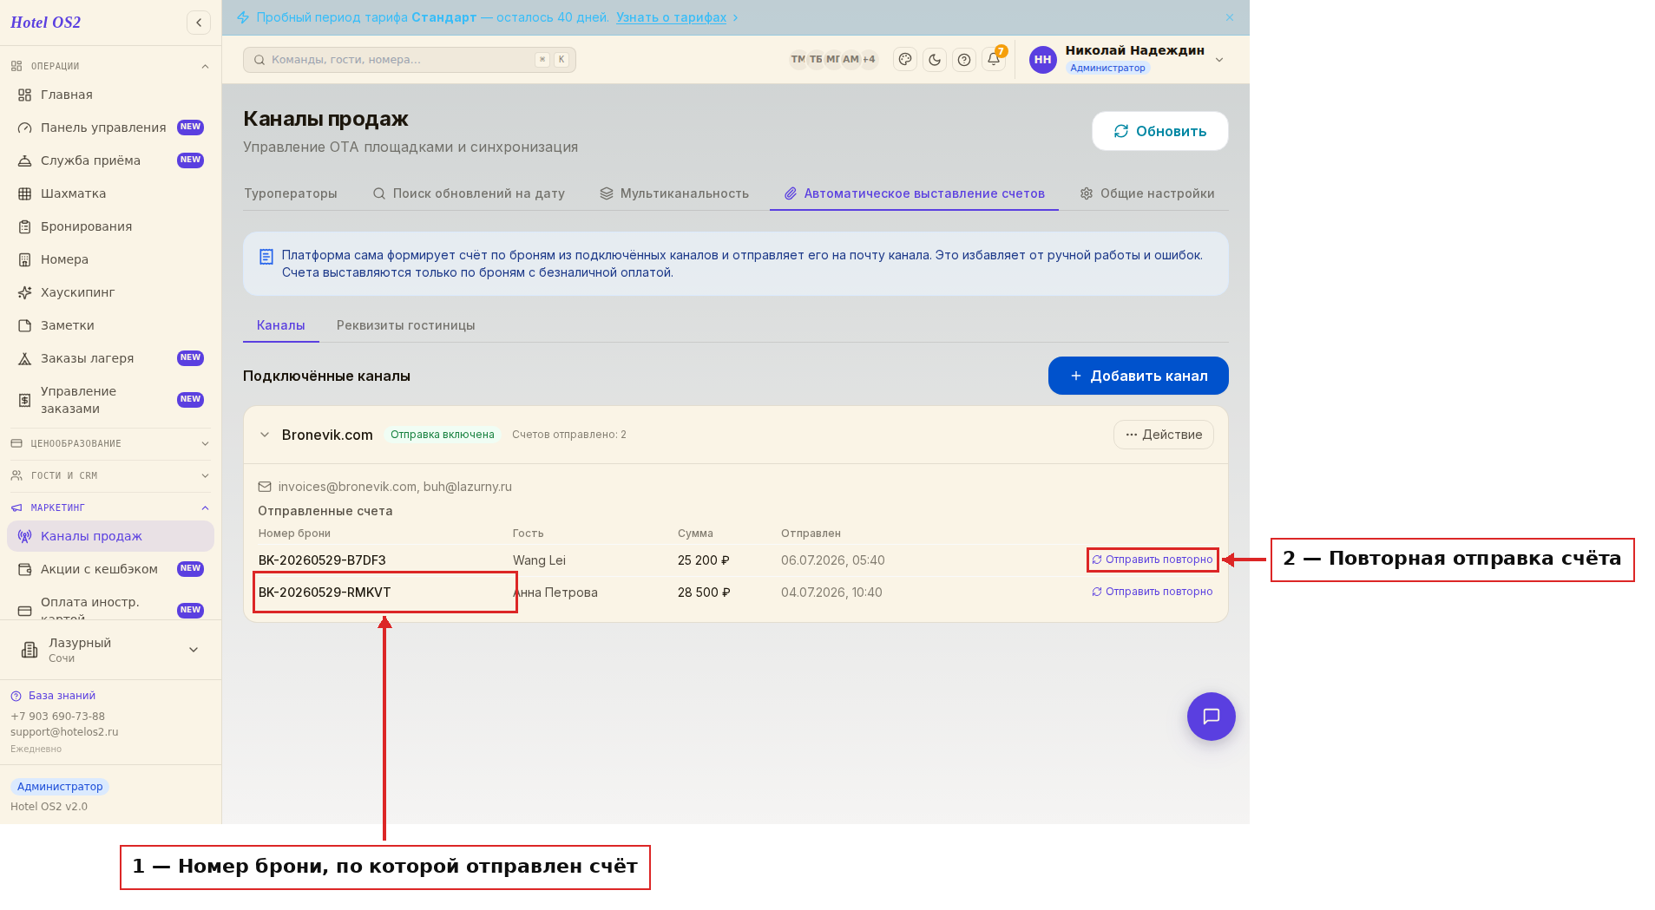Viewport: 1655px width, 910px height.
Task: Collapse the МАРКЕТИНГ sidebar group
Action: pos(110,507)
